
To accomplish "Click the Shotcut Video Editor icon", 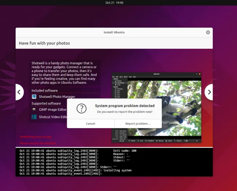I will point(34,117).
